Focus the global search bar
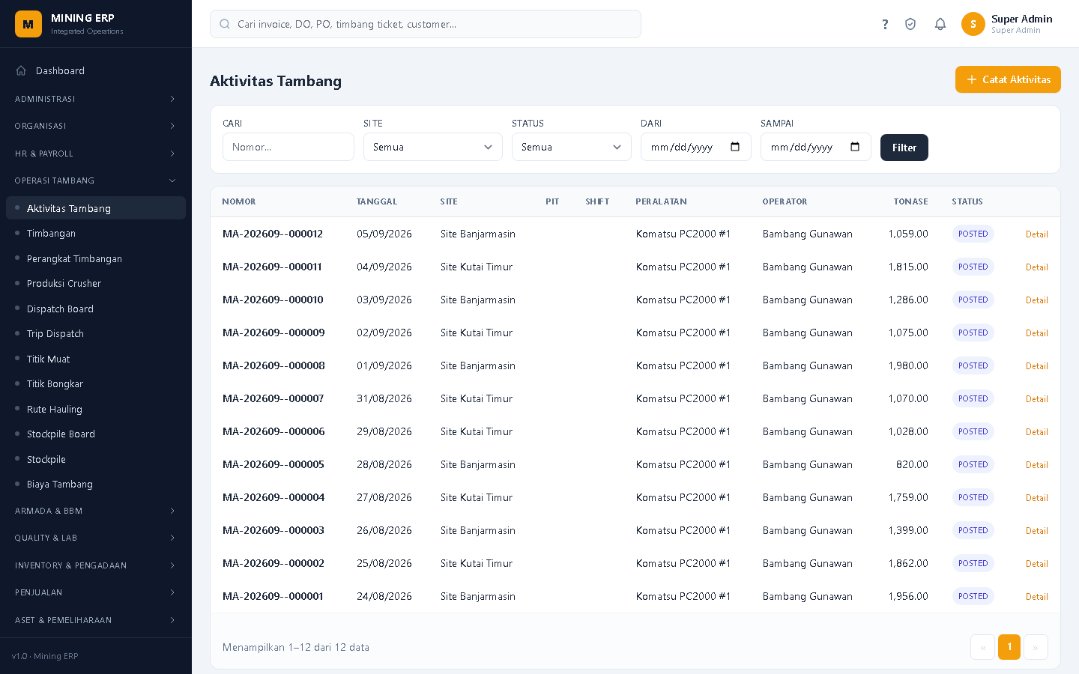The width and height of the screenshot is (1079, 674). pos(426,24)
